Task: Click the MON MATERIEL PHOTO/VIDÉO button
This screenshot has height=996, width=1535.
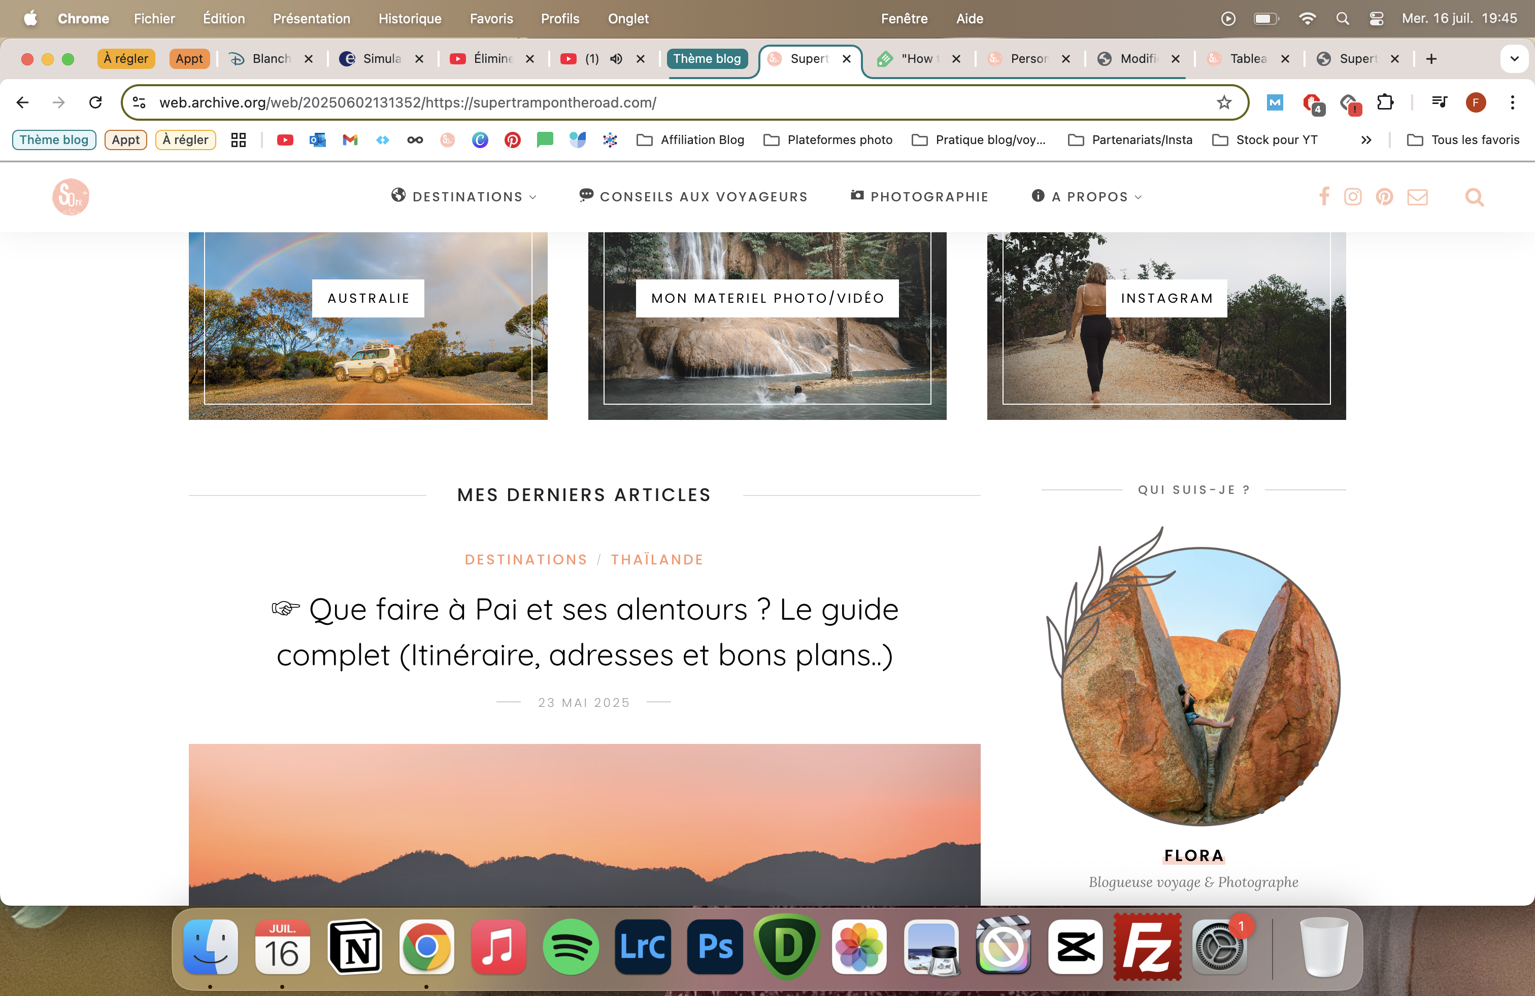Action: 767,298
